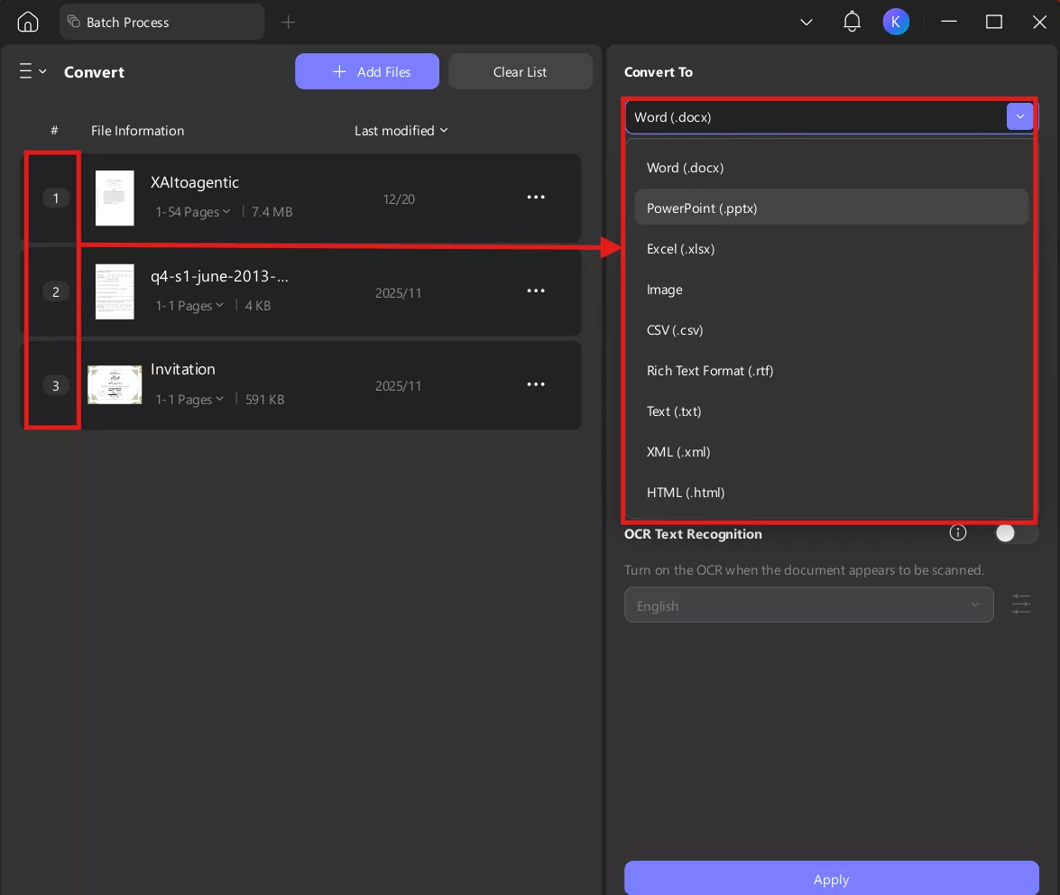The image size is (1060, 895).
Task: Enable the OCR Text Recognition toggle
Action: pyautogui.click(x=1015, y=533)
